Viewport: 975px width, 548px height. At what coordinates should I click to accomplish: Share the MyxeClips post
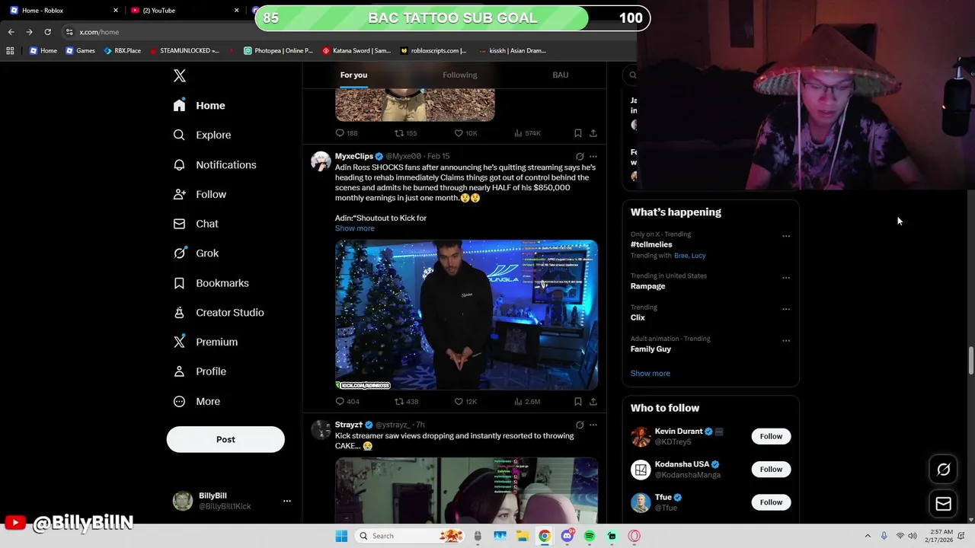coord(593,401)
